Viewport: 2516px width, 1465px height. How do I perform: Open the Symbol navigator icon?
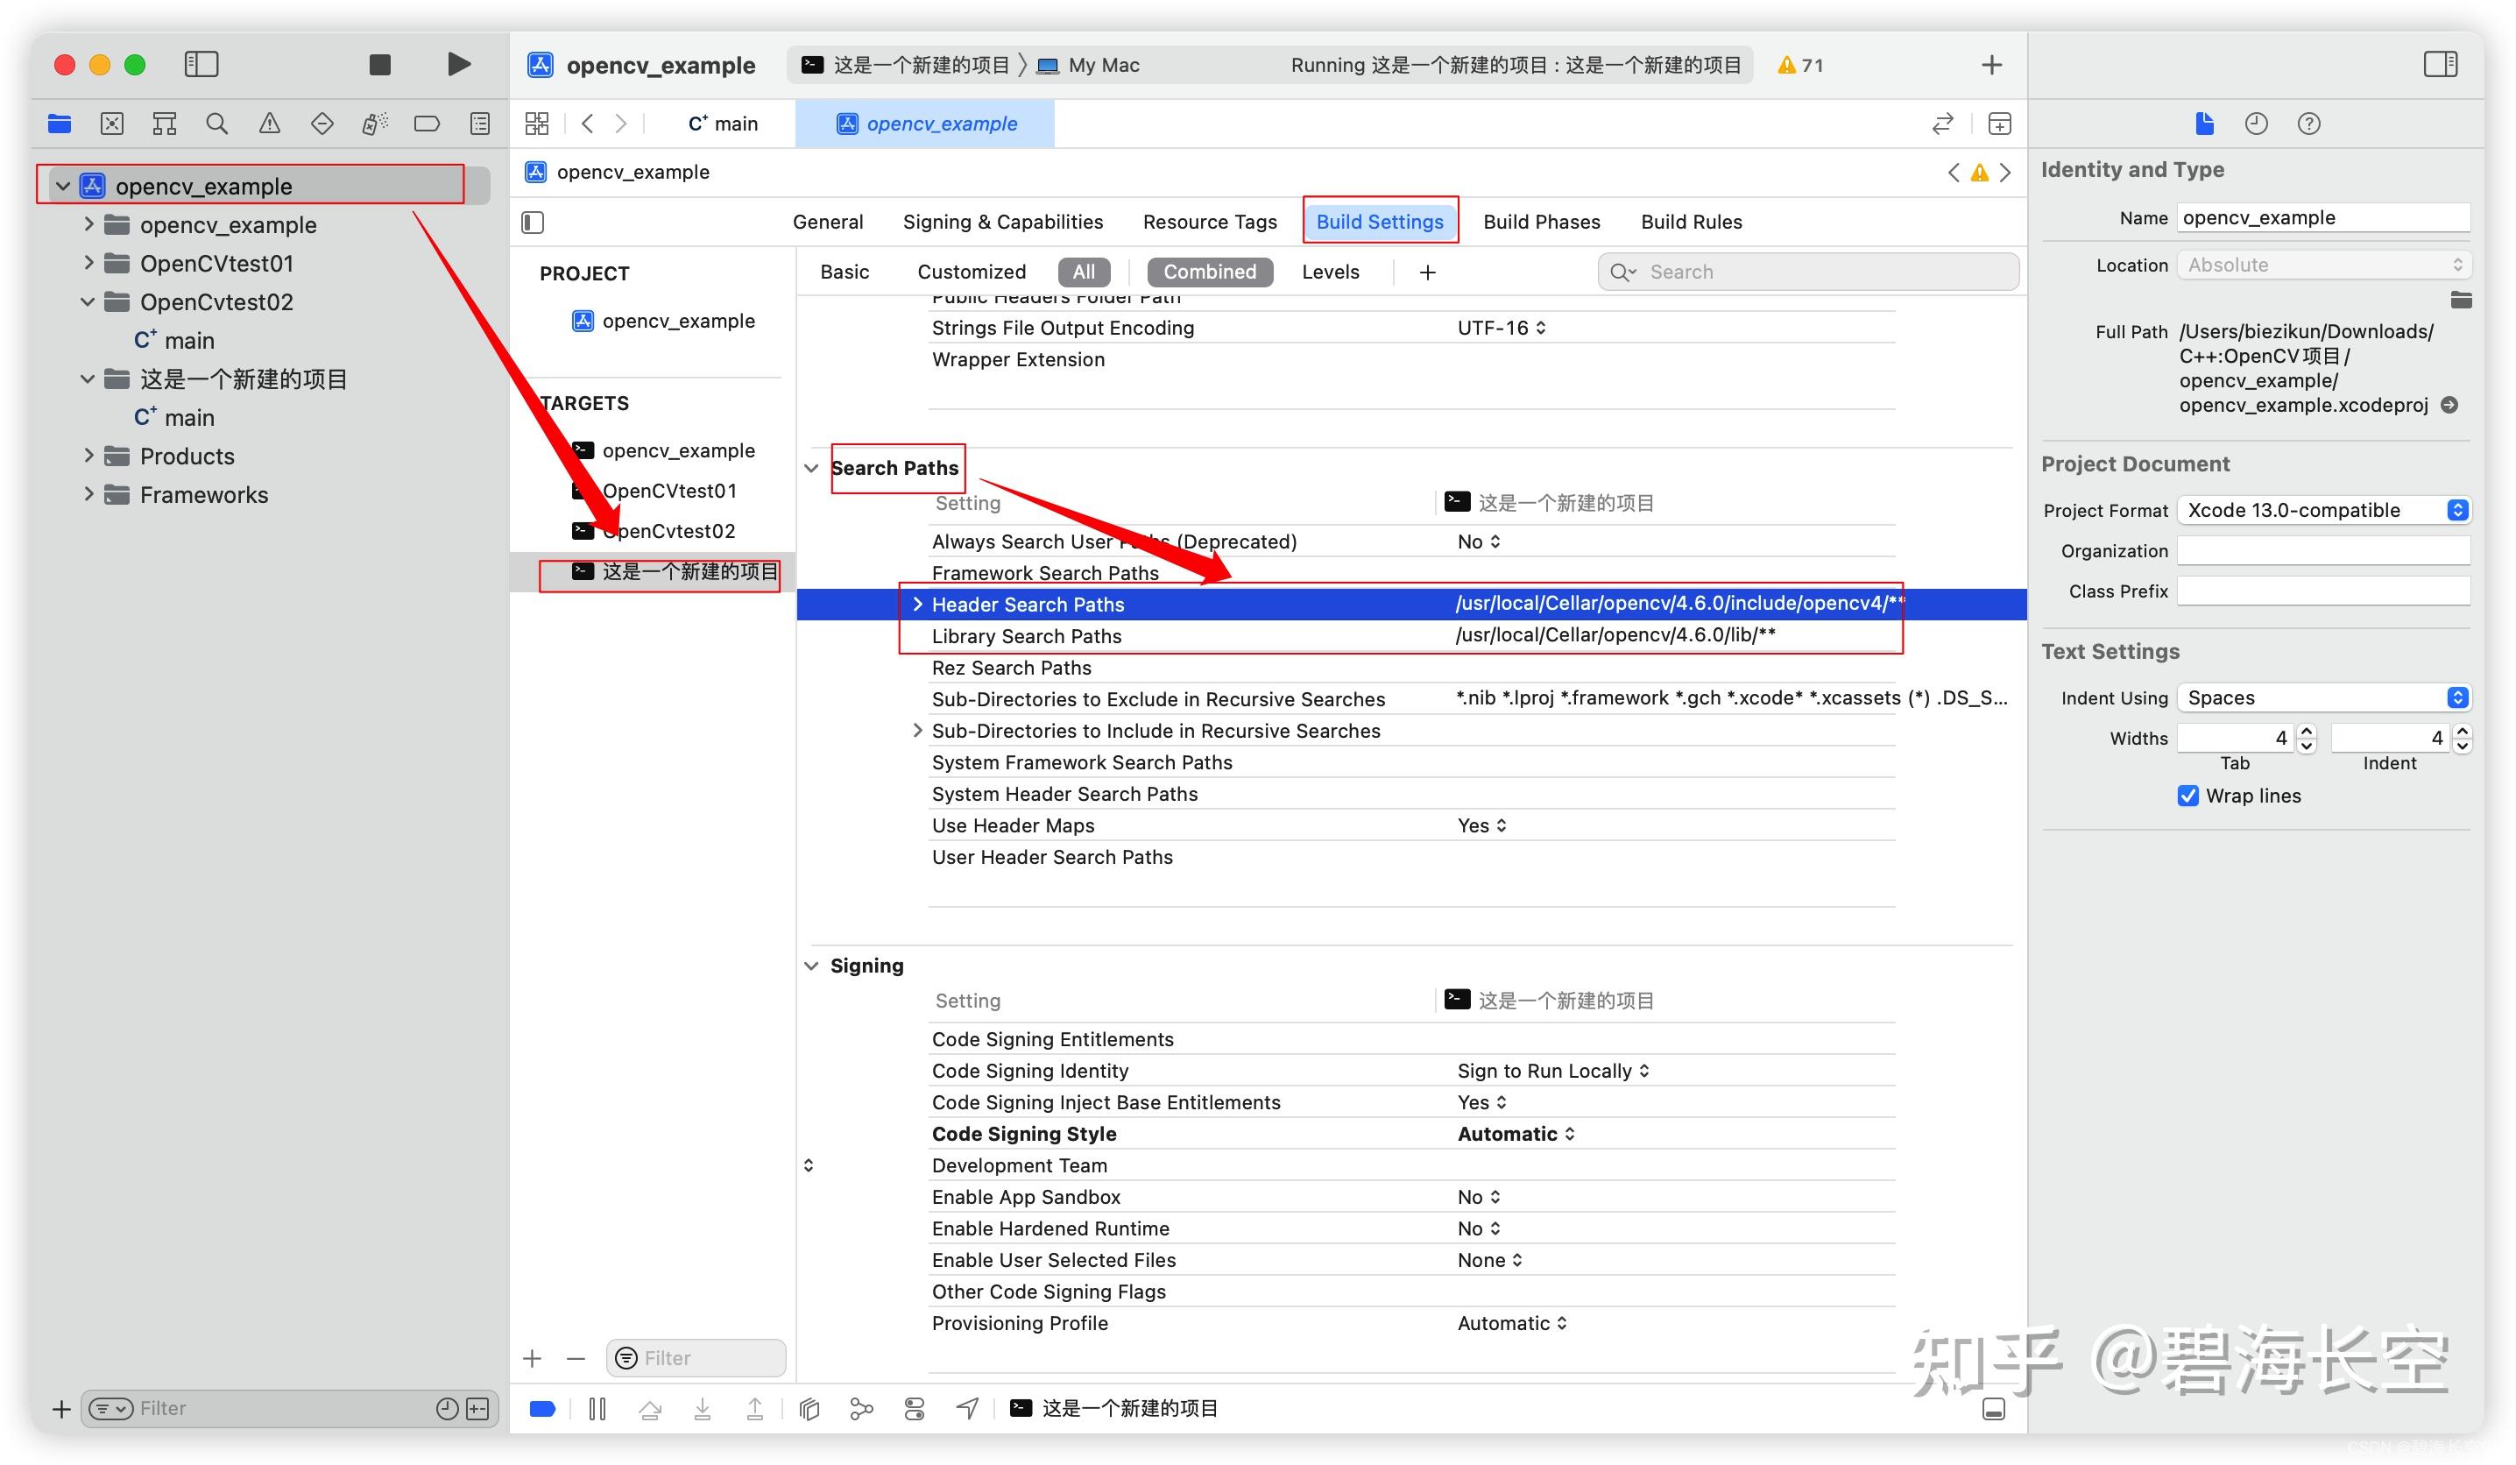pyautogui.click(x=164, y=123)
